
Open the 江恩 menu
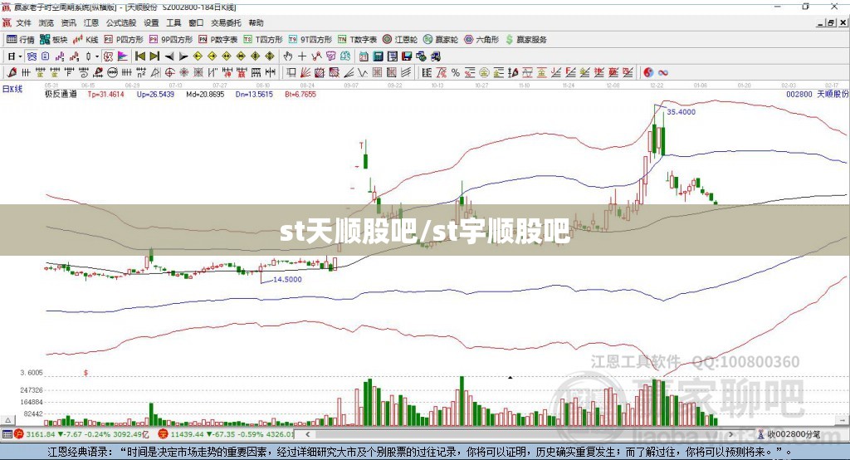91,22
